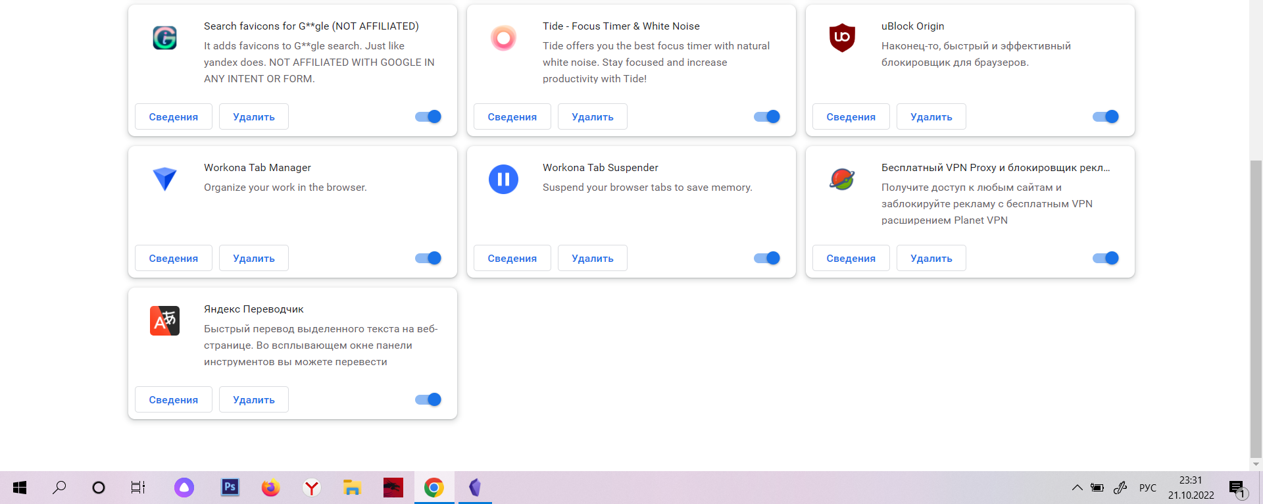Click the uBlock Origin shield icon
The width and height of the screenshot is (1263, 504).
[x=842, y=38]
